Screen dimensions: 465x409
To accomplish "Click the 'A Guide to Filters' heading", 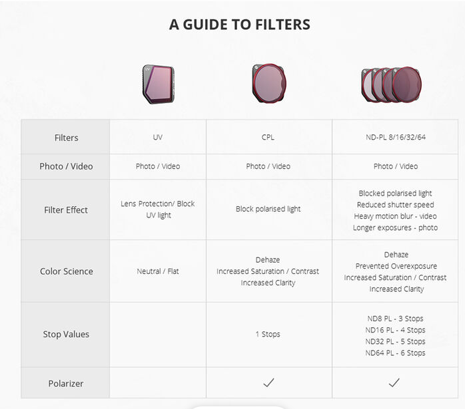I will [239, 25].
